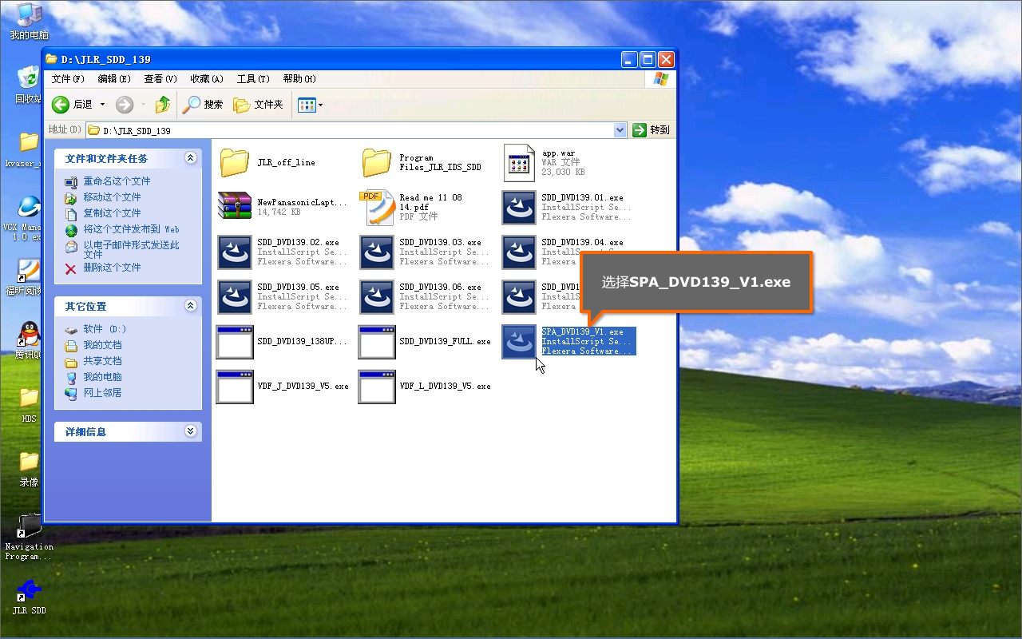Click 复制这个文件 task link
This screenshot has height=639, width=1022.
tap(112, 213)
